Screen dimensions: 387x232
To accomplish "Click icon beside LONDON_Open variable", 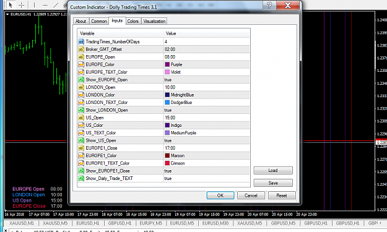I will point(81,87).
